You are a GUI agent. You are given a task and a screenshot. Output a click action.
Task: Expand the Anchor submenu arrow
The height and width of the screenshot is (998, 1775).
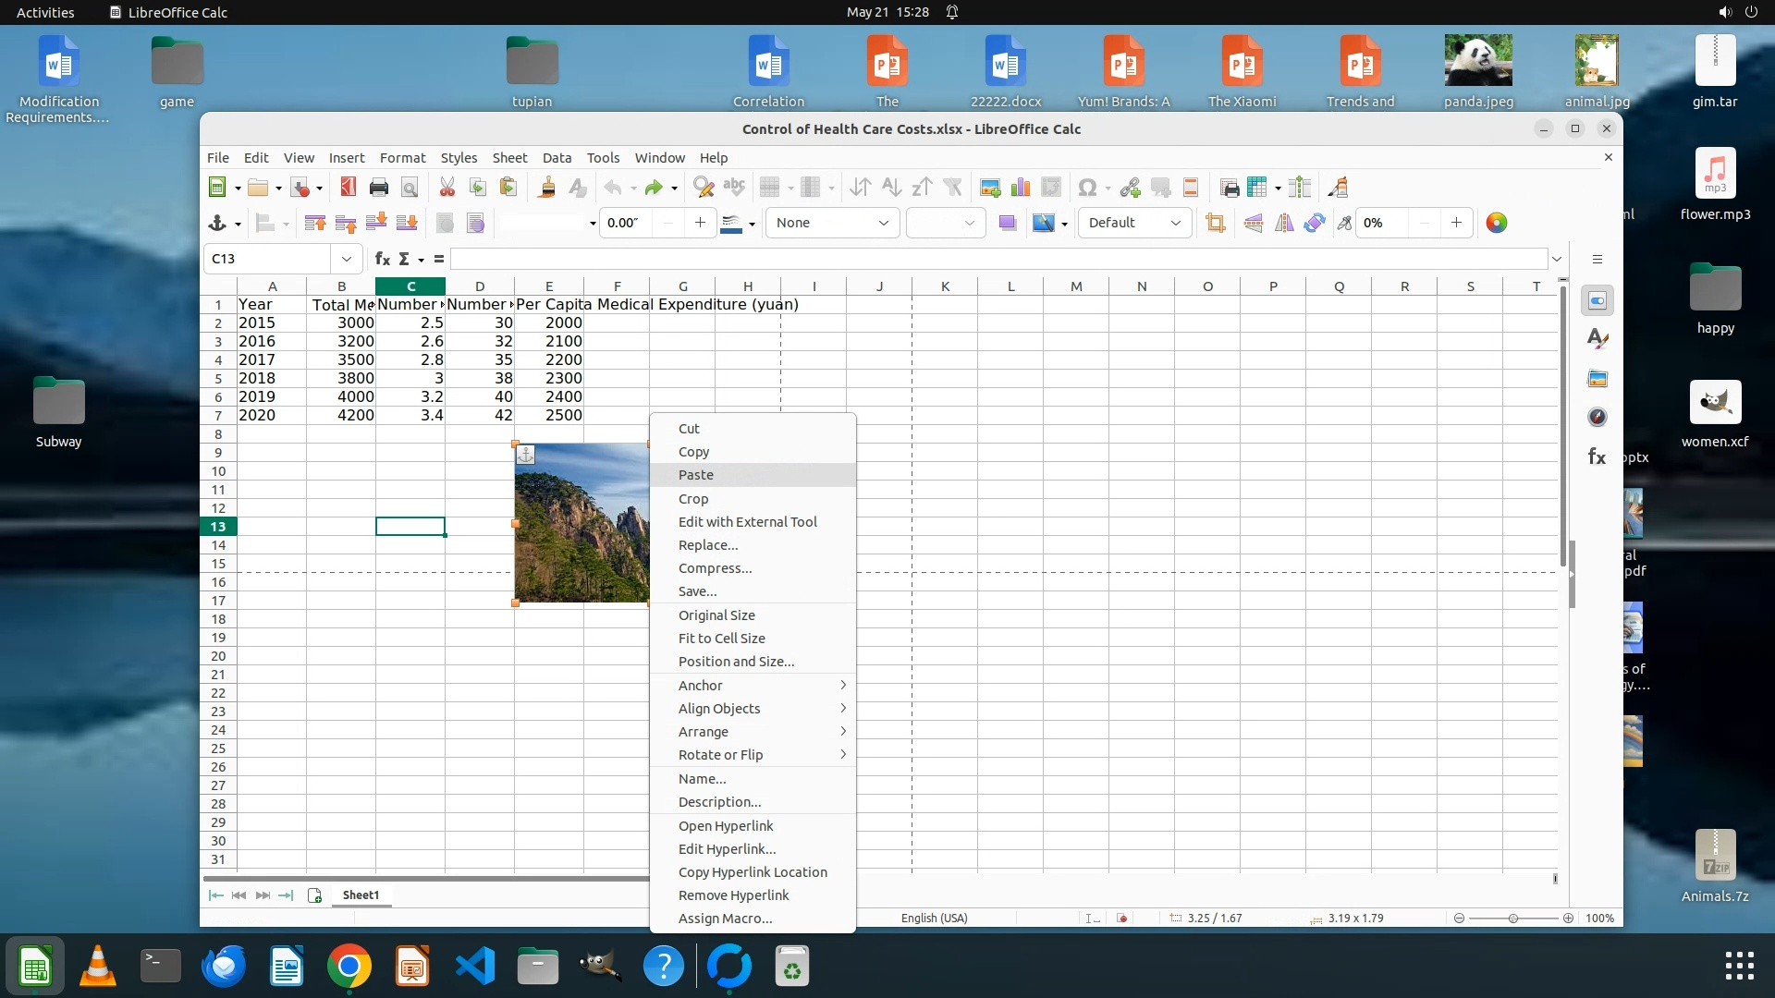[x=842, y=685]
